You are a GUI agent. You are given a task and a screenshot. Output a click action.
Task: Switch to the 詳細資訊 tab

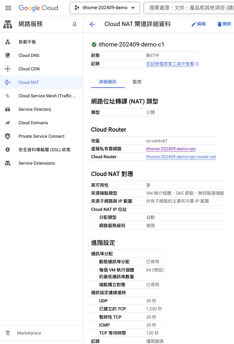pos(108,82)
